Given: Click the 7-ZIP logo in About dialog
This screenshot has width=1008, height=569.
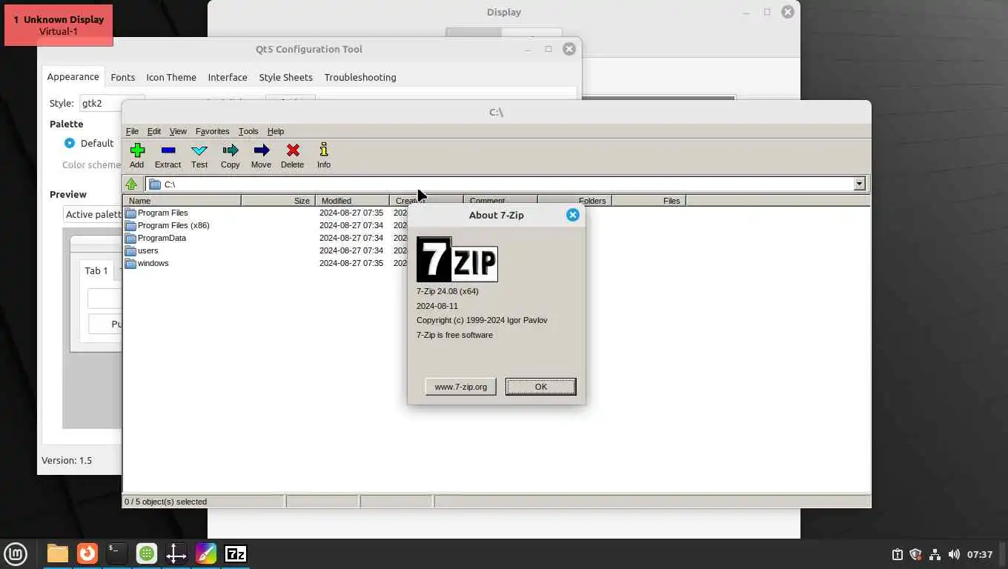Looking at the screenshot, I should (457, 259).
